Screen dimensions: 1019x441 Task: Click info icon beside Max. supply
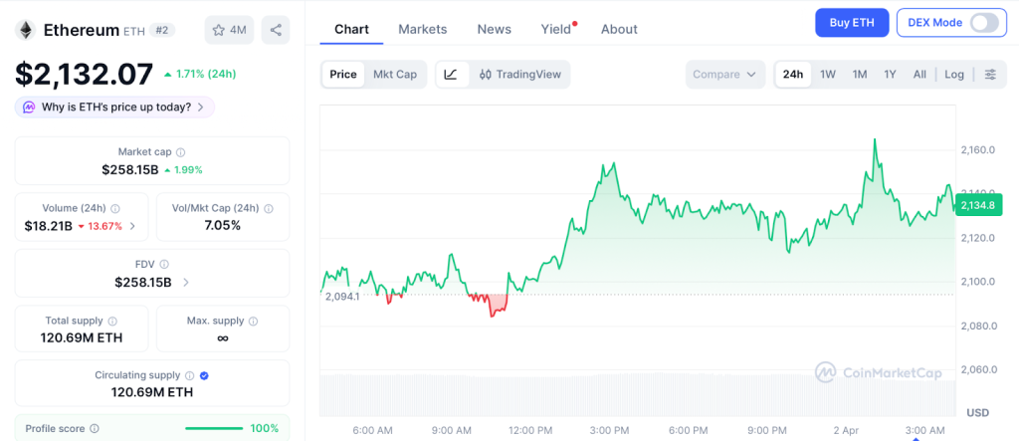(253, 321)
